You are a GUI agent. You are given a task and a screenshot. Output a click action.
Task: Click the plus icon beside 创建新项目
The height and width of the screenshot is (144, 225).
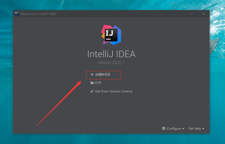point(92,74)
